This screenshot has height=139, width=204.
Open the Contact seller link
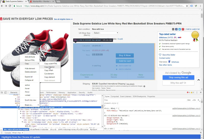pos(164,58)
